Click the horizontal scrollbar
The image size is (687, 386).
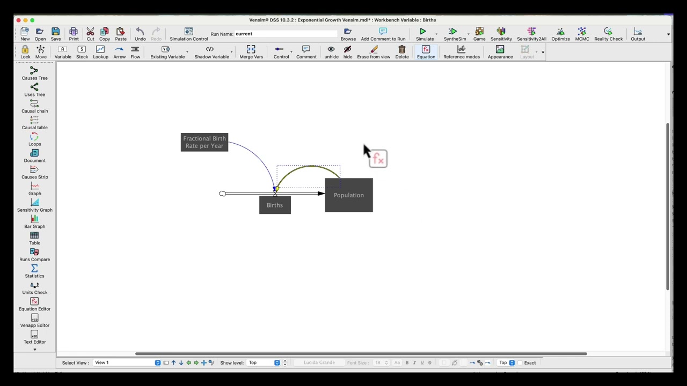pos(361,354)
